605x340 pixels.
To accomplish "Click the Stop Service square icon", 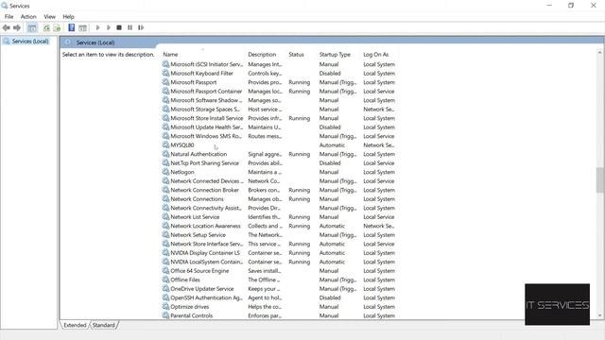I will [x=119, y=27].
